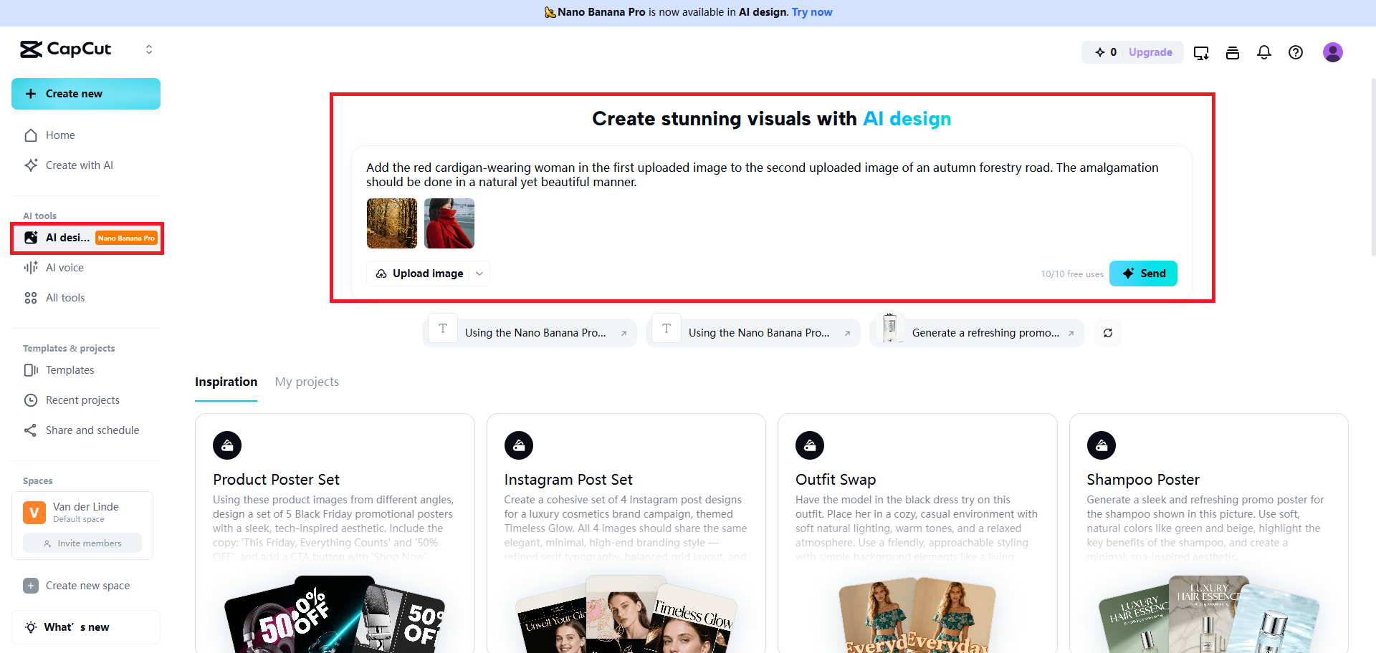This screenshot has width=1376, height=653.
Task: Click second 'Using the Nano Banana Pro' suggestion
Action: (x=753, y=333)
